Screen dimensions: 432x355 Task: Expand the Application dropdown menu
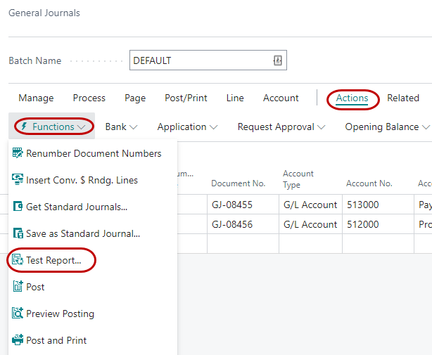187,127
